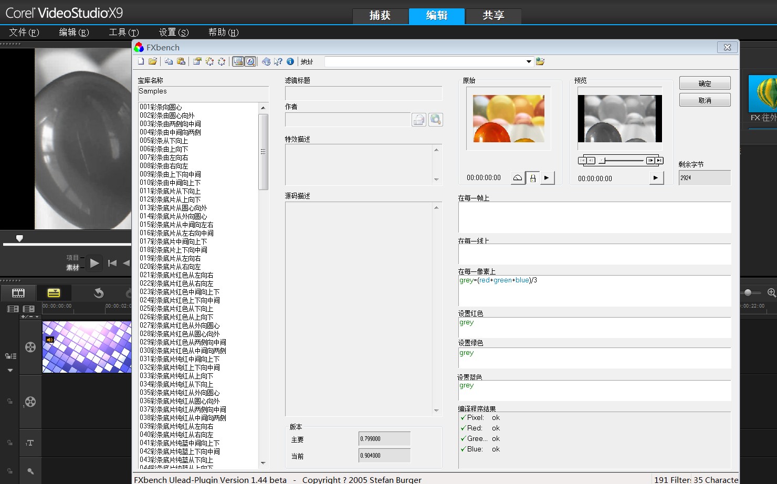Copy filter using FXbench toolbar icon

tap(169, 61)
